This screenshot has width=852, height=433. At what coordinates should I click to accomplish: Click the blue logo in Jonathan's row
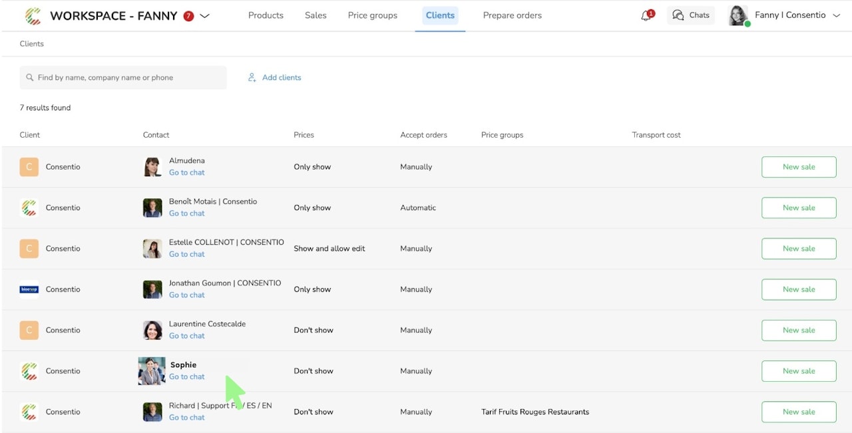tap(29, 289)
